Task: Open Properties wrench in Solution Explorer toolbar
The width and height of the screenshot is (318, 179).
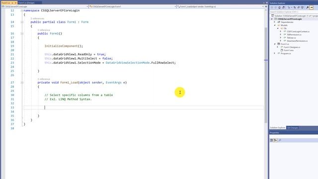Action: pyautogui.click(x=308, y=7)
